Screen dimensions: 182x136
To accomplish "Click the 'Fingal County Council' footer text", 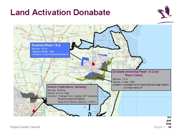I will tap(25, 127).
